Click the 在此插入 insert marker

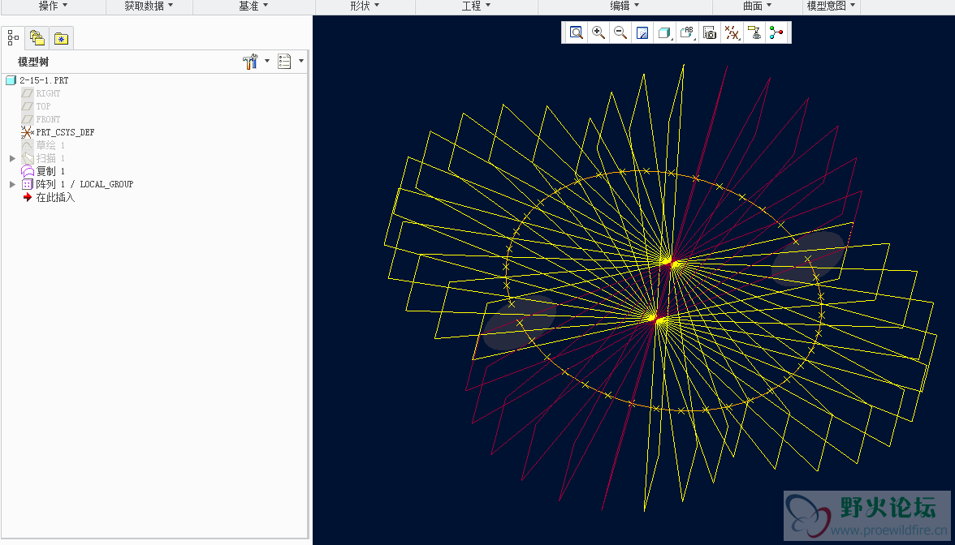coord(54,197)
